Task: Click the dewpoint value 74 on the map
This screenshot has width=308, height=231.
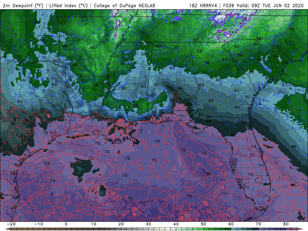Action: coord(204,153)
